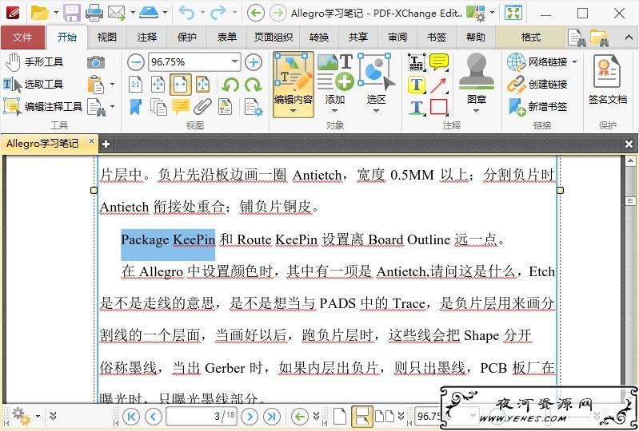Click the page number field showing 3/18
This screenshot has width=639, height=431.
(202, 416)
